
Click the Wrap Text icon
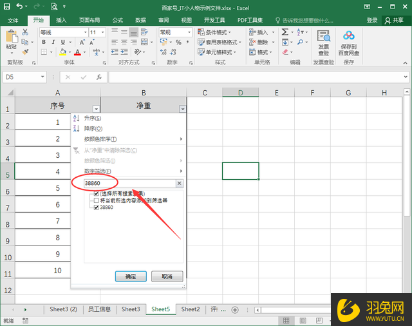coord(144,32)
